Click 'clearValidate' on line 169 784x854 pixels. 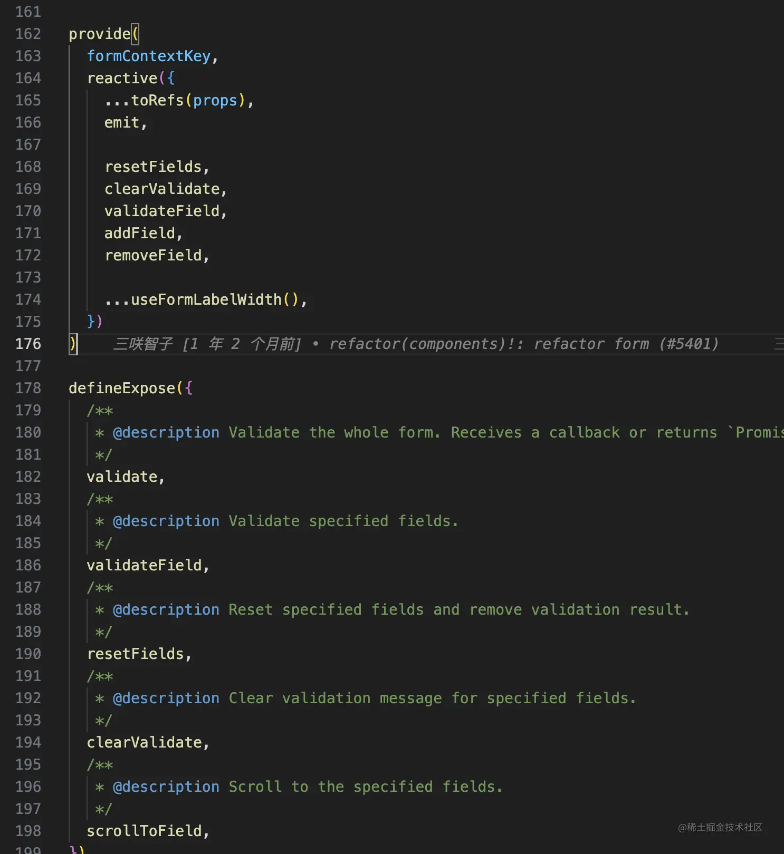click(x=162, y=189)
